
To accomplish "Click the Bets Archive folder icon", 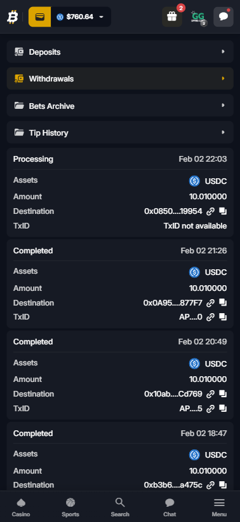I will tap(19, 106).
